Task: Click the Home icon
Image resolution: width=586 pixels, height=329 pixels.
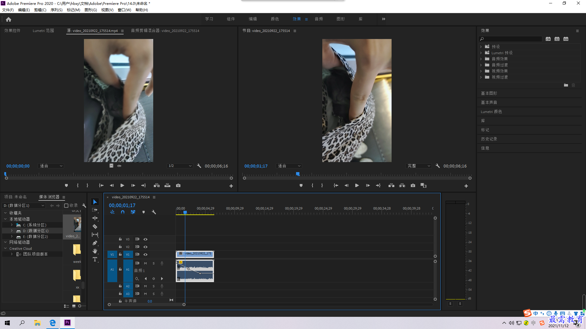Action: 9,19
